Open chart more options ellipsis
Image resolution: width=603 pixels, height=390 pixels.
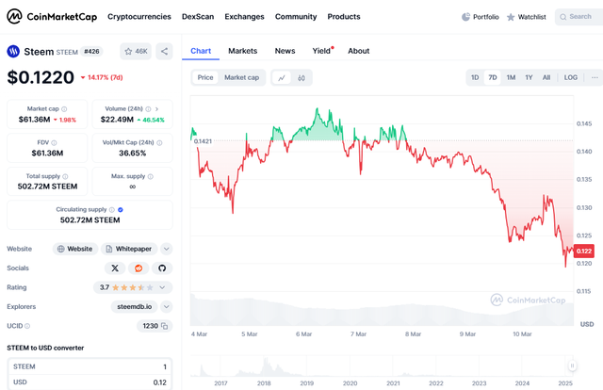pyautogui.click(x=595, y=77)
